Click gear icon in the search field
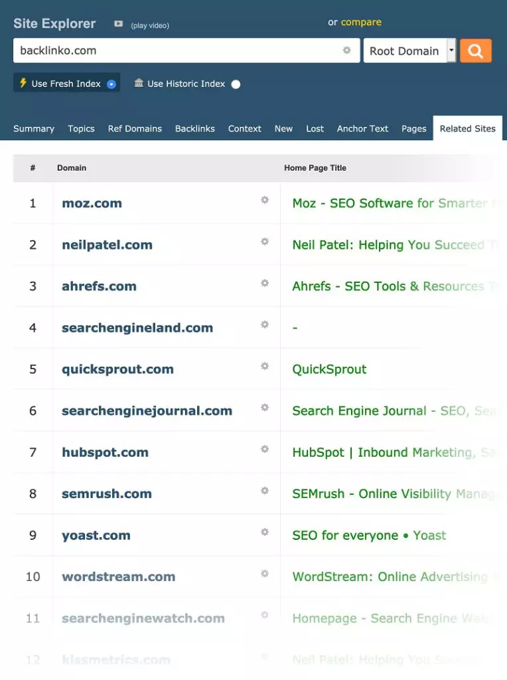Viewport: 507px width, 680px height. tap(346, 50)
